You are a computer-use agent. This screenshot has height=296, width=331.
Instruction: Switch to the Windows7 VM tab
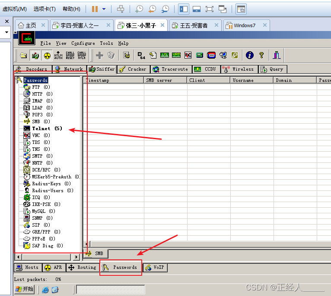(246, 25)
